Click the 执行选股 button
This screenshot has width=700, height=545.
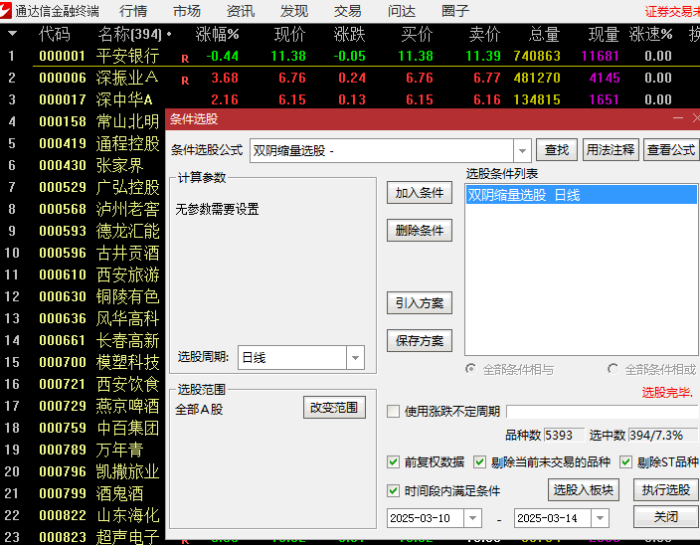pos(665,490)
